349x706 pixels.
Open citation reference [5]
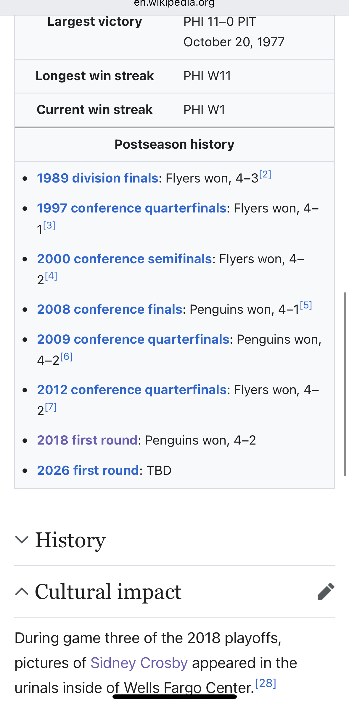click(x=306, y=305)
